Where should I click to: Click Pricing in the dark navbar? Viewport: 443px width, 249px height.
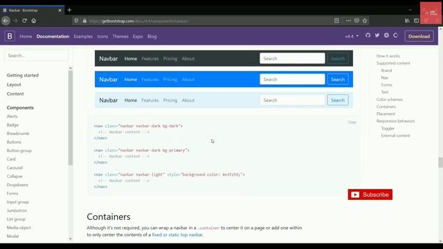tap(170, 59)
